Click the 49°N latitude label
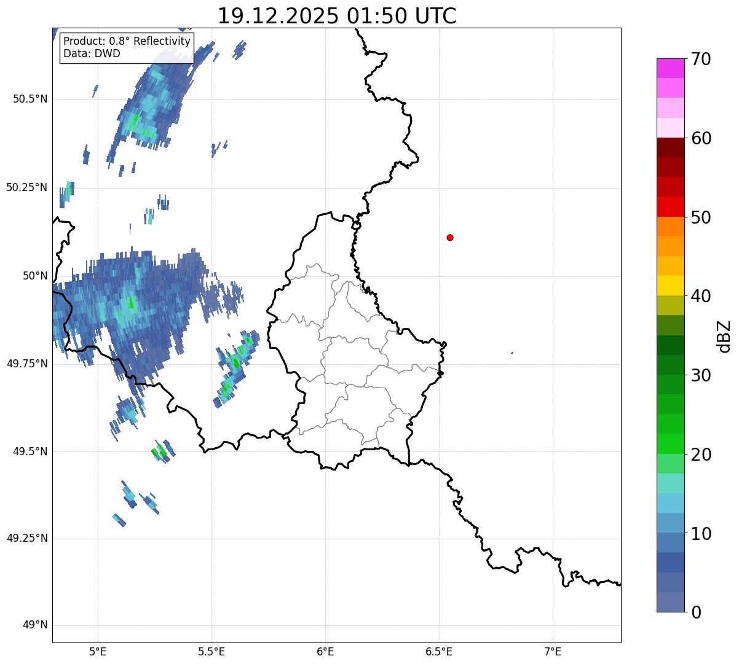Viewport: 739px width, 664px height. 36,625
